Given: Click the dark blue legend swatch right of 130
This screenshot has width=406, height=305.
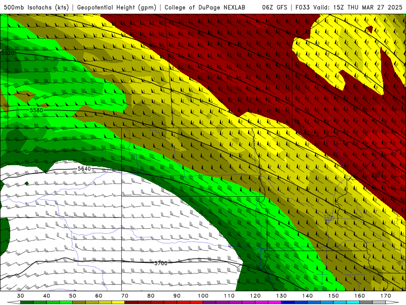Looking at the screenshot, I should [x=288, y=302].
